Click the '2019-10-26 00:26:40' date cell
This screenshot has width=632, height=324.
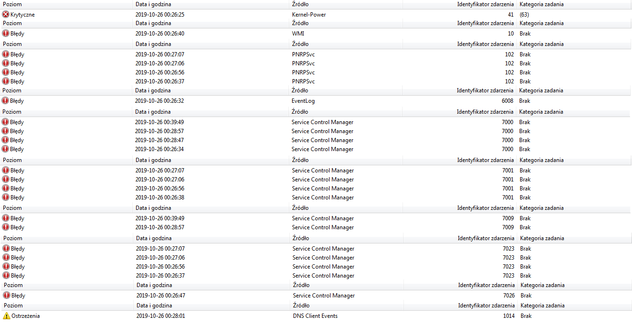coord(160,34)
